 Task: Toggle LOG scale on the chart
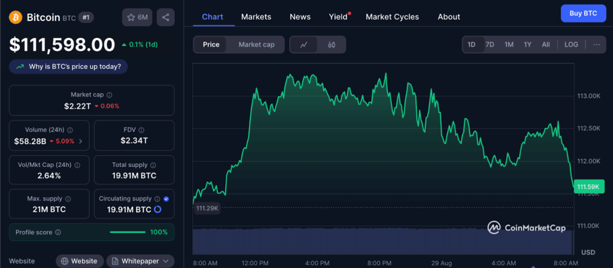[x=571, y=44]
